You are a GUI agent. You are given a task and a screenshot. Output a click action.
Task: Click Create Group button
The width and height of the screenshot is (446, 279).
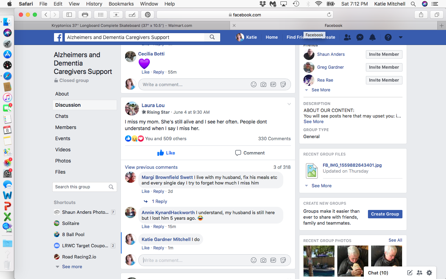pyautogui.click(x=385, y=214)
